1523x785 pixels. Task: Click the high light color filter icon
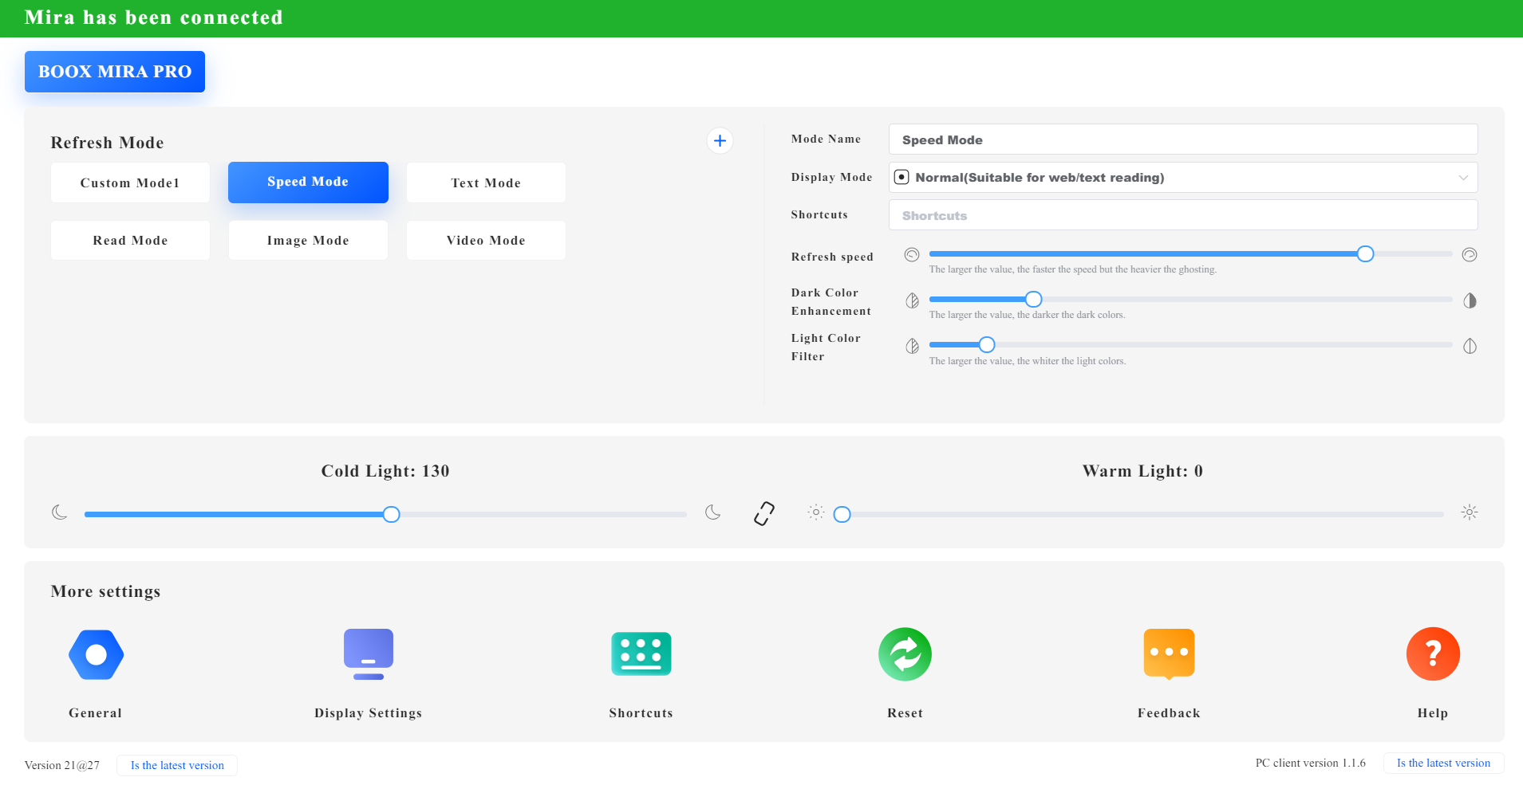1470,346
